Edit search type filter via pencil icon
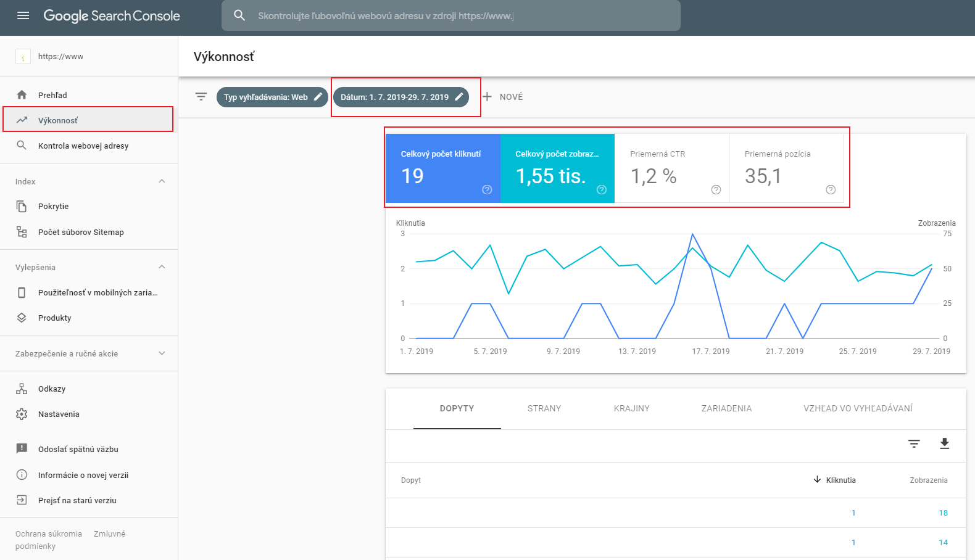The image size is (975, 560). tap(318, 97)
